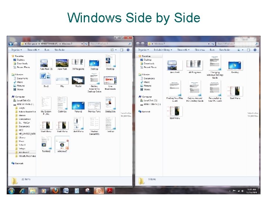The height and width of the screenshot is (201, 268).
Task: Toggle the preview pane in the left window
Action: (x=122, y=50)
